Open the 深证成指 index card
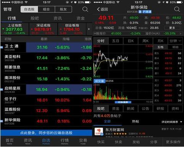The width and height of the screenshot is (184, 147). point(43,29)
